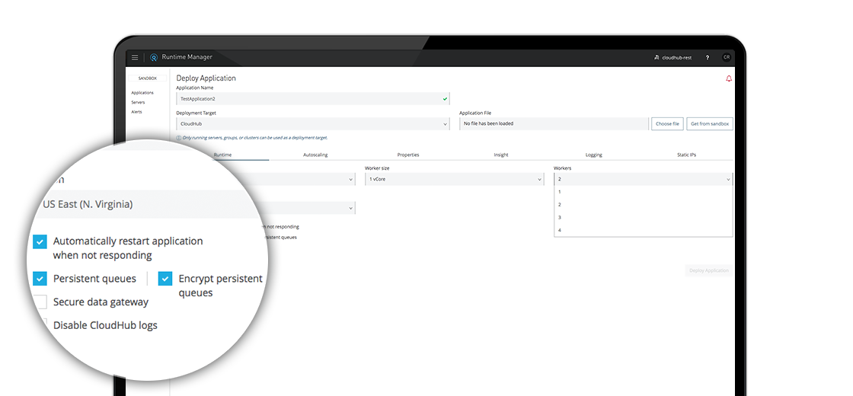Click the Runtime Manager title text
This screenshot has width=853, height=396.
click(187, 57)
